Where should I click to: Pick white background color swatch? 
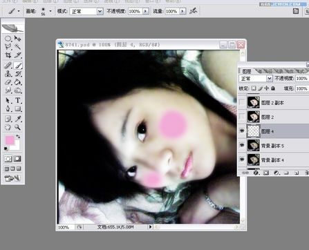(17, 147)
